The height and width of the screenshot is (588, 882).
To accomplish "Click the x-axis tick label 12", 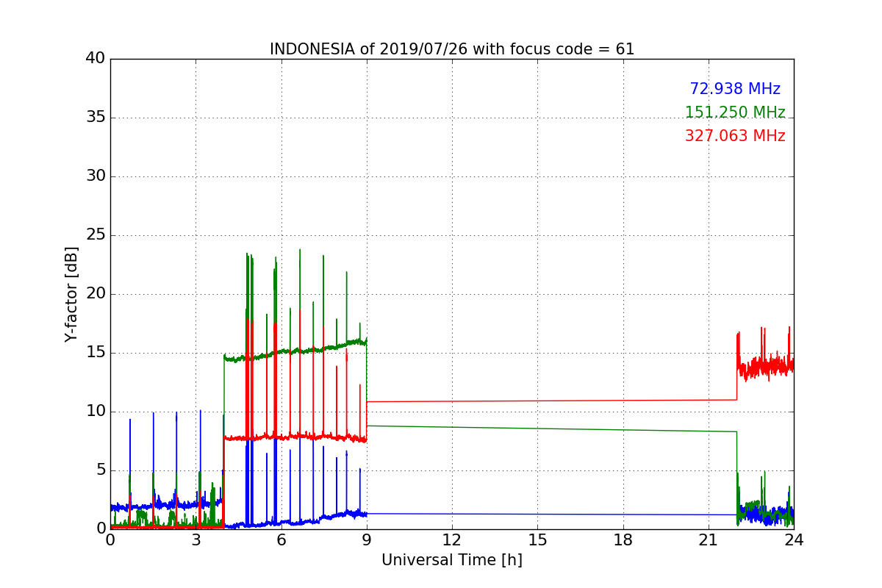I will 452,539.
